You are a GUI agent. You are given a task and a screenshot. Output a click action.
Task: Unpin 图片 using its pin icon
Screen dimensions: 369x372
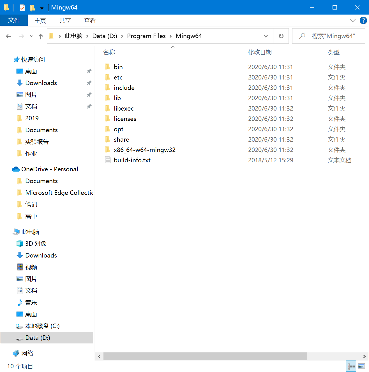click(x=89, y=95)
